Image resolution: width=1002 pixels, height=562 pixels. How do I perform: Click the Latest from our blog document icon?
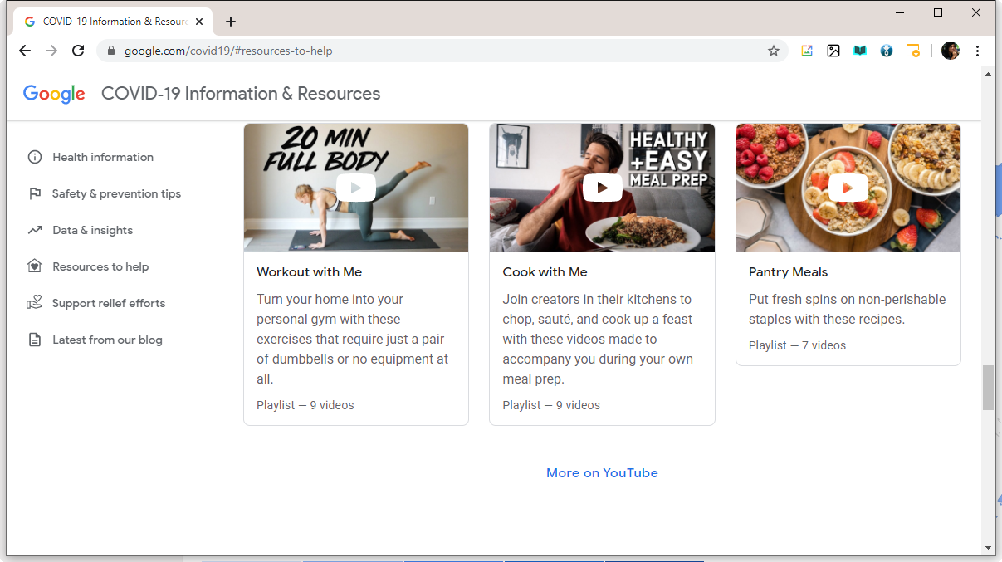(x=35, y=340)
